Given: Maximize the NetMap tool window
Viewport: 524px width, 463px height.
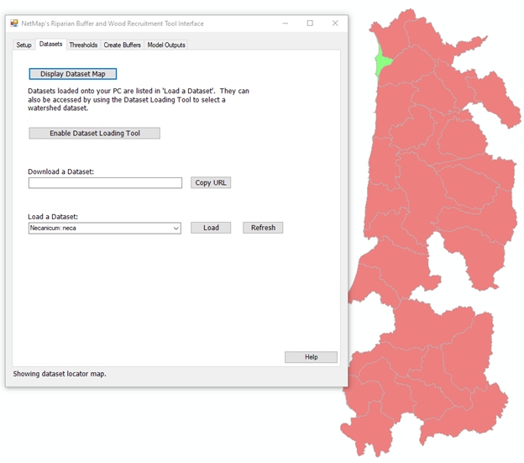Looking at the screenshot, I should tap(310, 24).
